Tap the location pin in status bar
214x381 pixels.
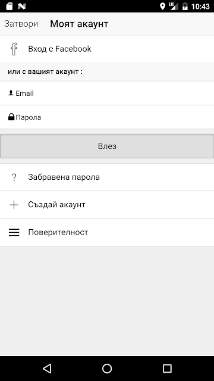click(162, 6)
